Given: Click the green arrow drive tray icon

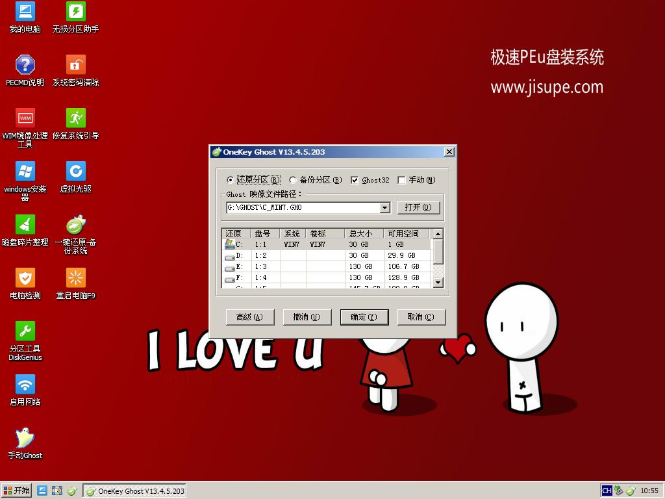Looking at the screenshot, I should (618, 491).
